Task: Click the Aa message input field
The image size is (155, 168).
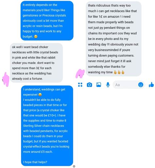Action: (x=129, y=85)
